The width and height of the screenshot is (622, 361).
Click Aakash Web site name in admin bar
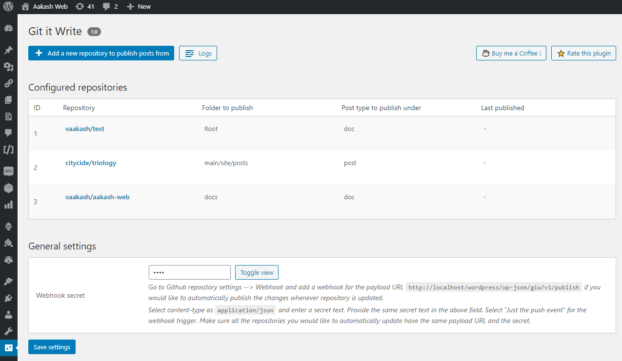coord(50,7)
